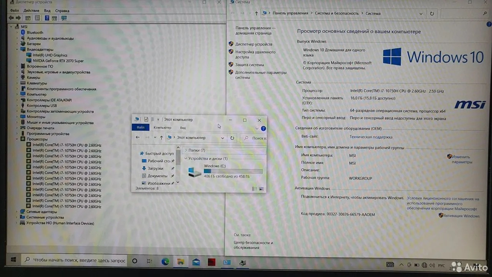Open Microsoft Edge from the taskbar
Screen dimensions: 492x277
pos(165,261)
